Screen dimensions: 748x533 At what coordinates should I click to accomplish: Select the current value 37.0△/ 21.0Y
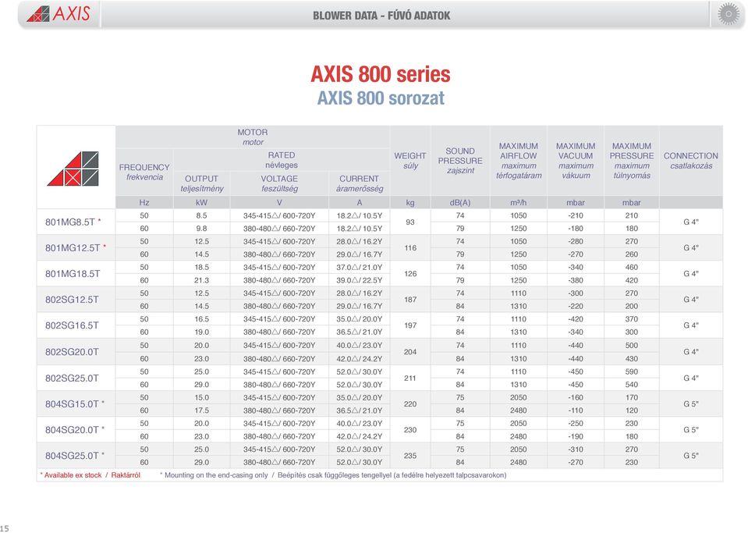(360, 267)
